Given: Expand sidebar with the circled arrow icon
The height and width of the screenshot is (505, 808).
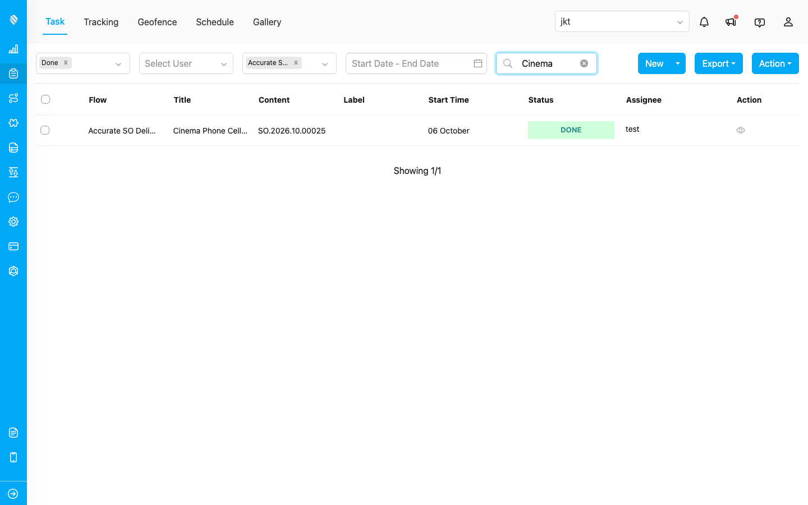Looking at the screenshot, I should pyautogui.click(x=13, y=494).
